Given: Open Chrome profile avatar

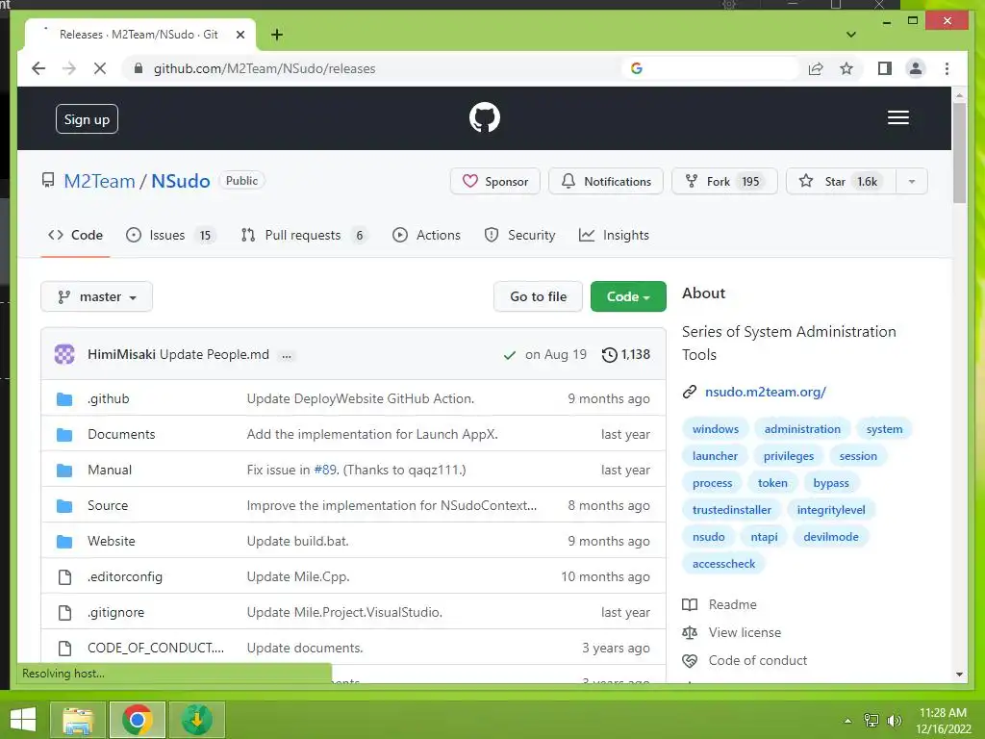Looking at the screenshot, I should 916,68.
